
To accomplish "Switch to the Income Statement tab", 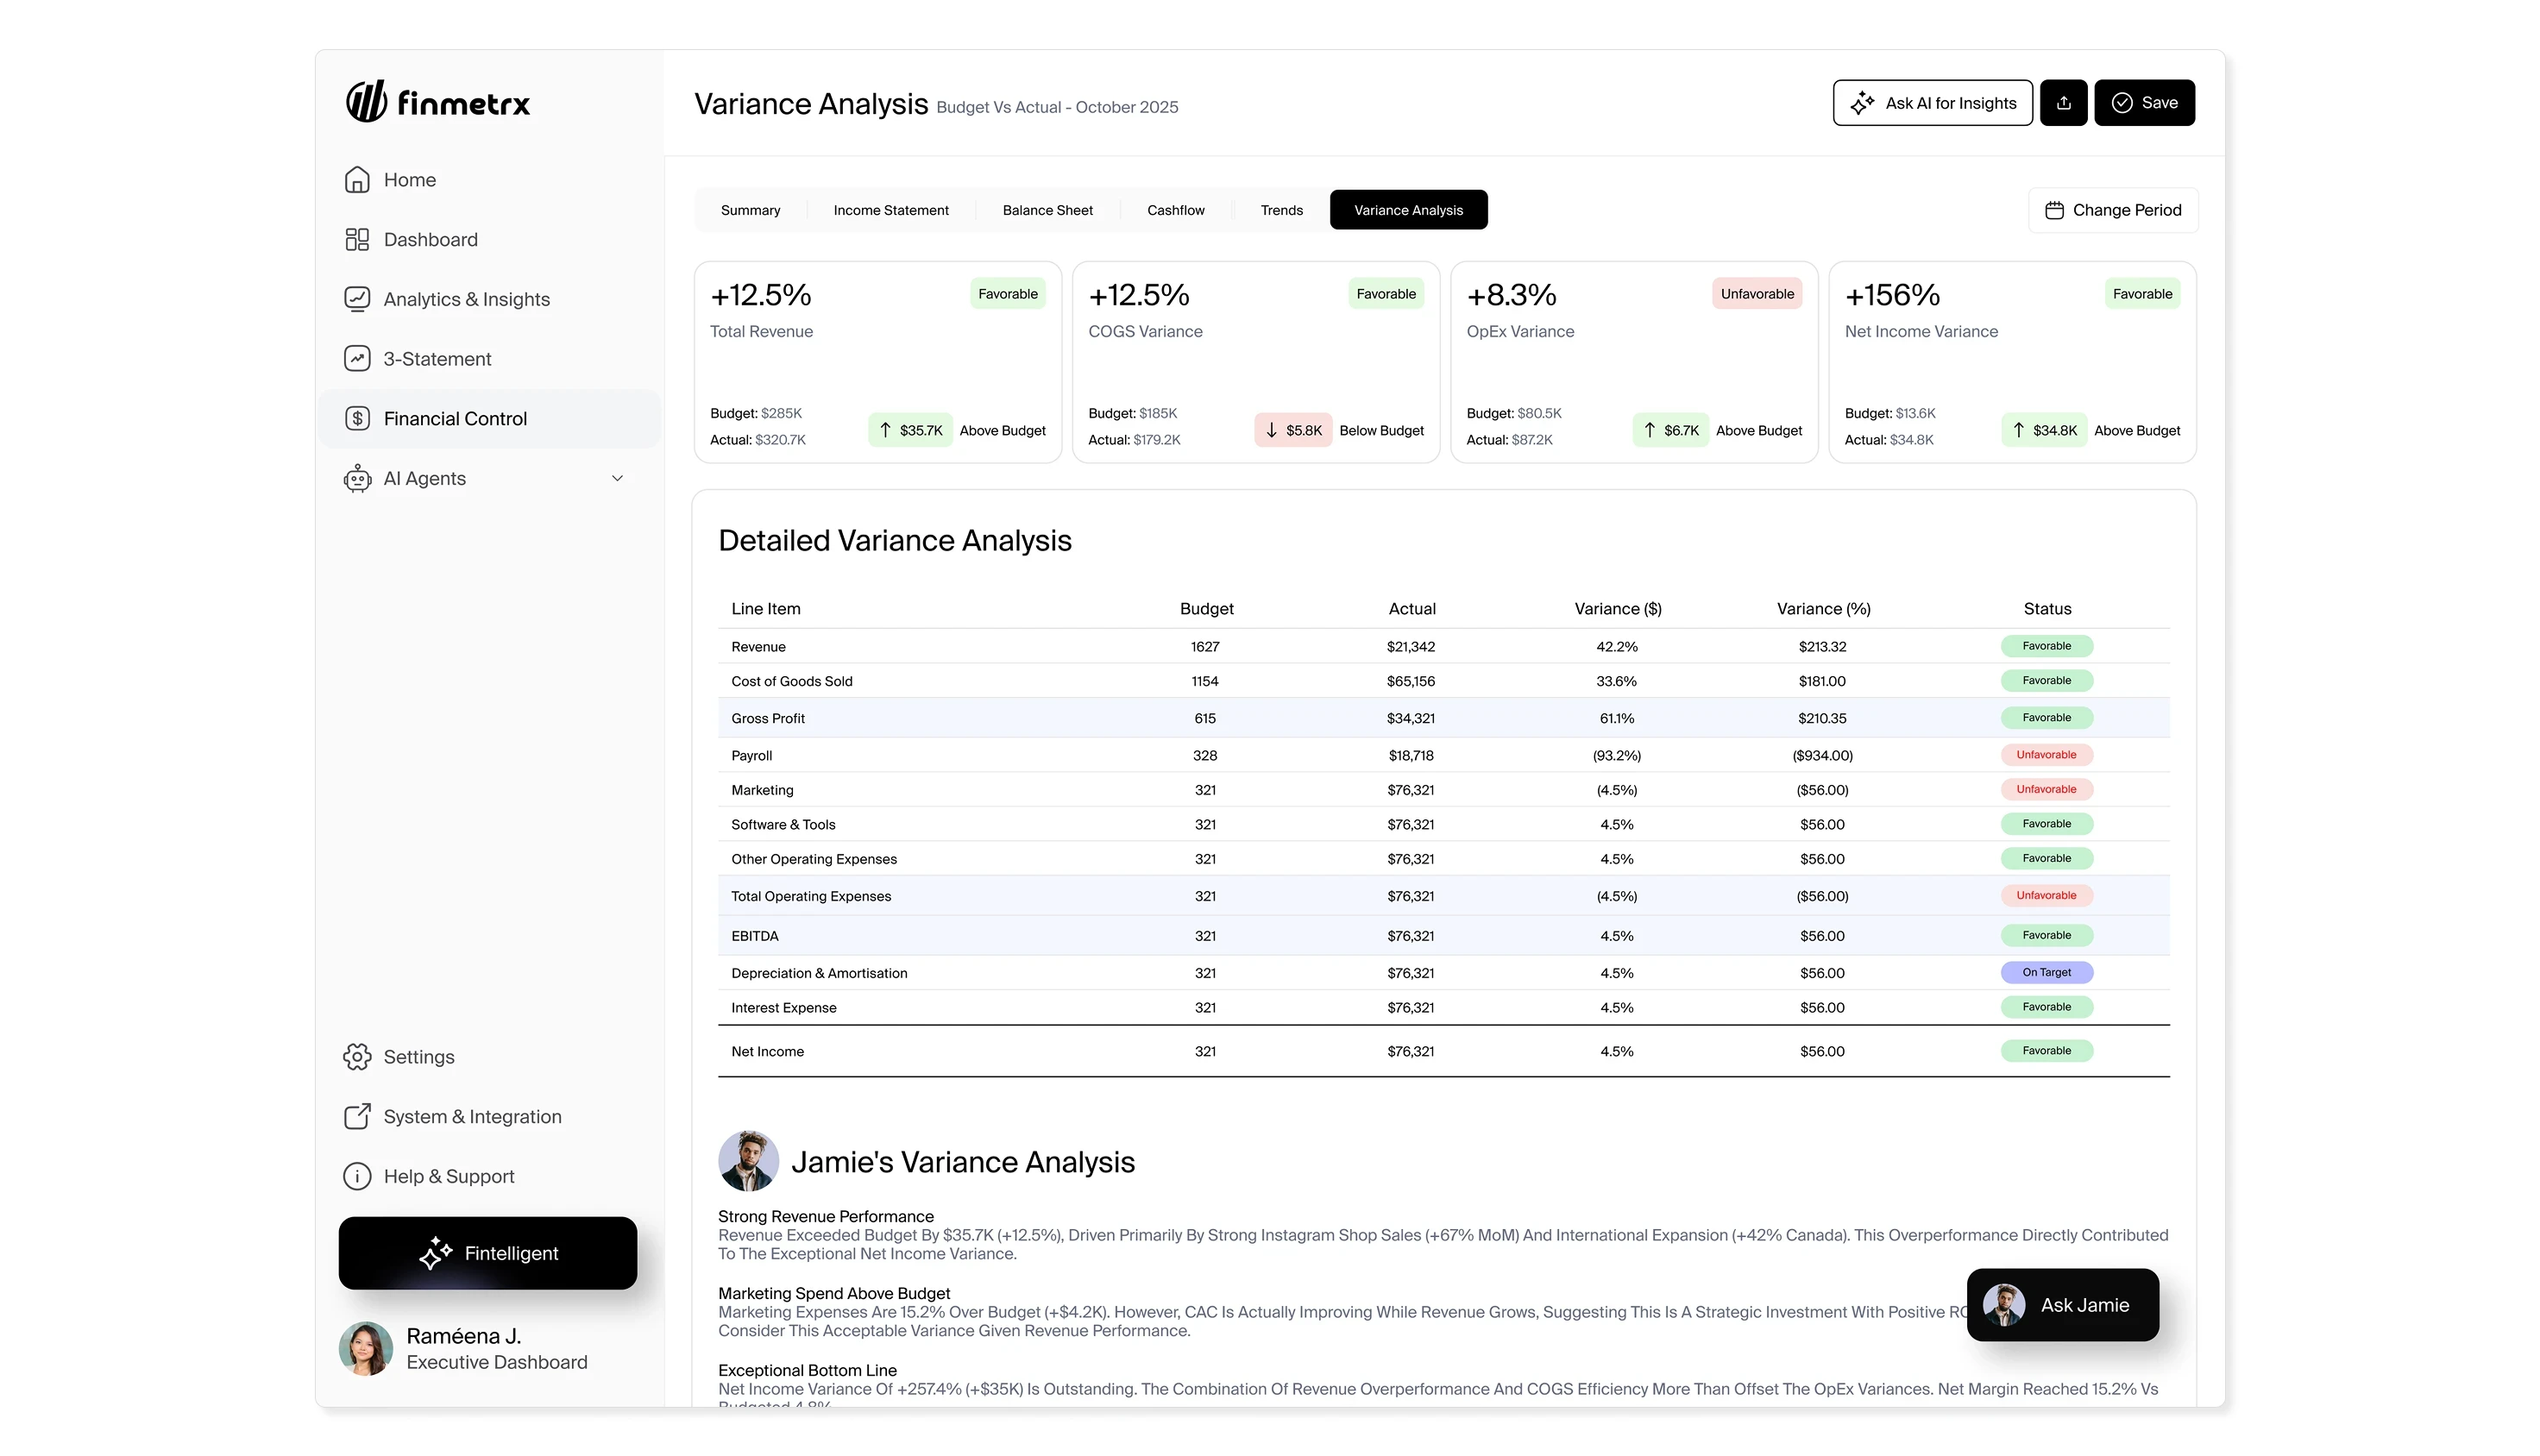I will coord(891,210).
